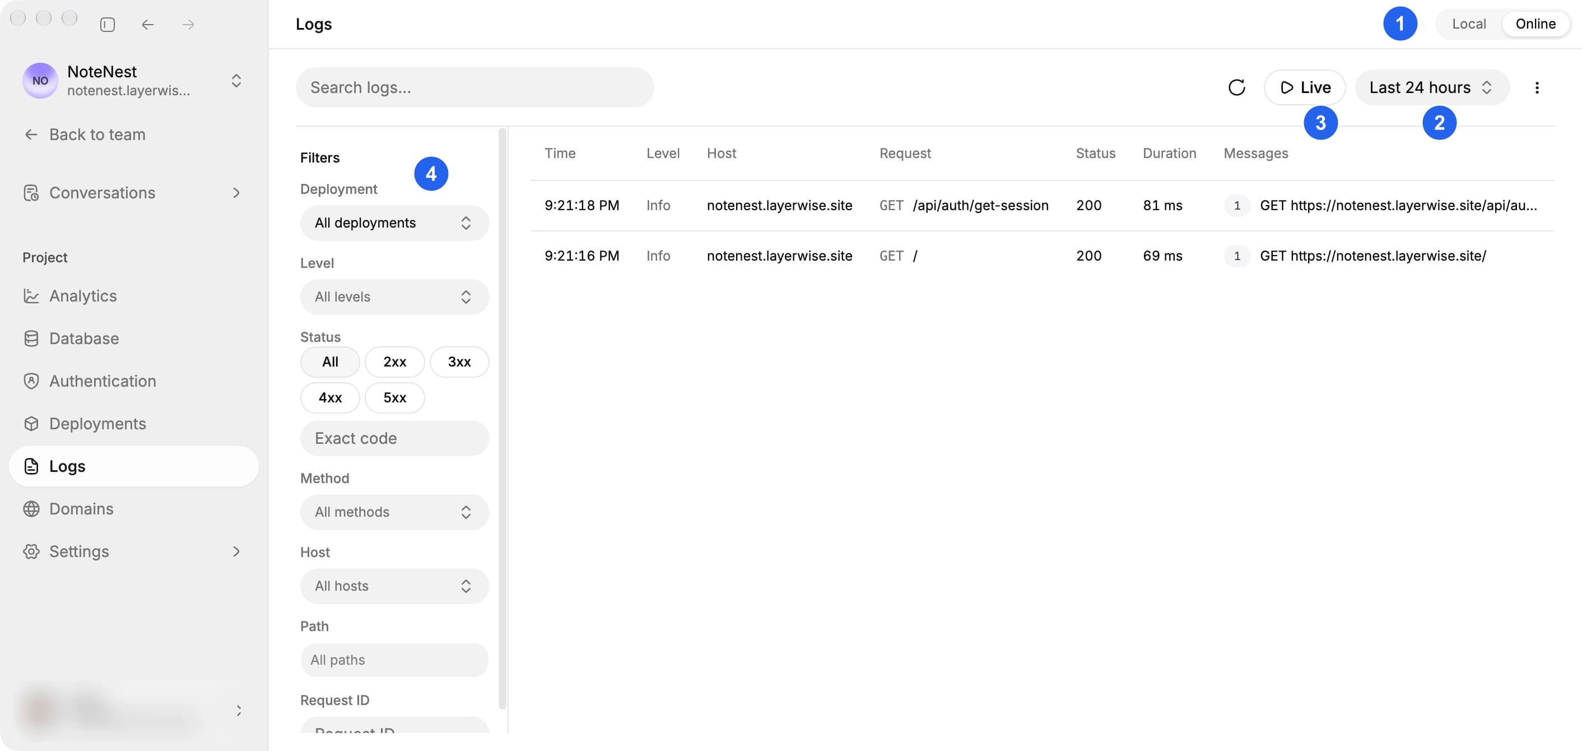This screenshot has height=751, width=1582.
Task: Click the /api/auth/get-session request path
Action: point(980,205)
